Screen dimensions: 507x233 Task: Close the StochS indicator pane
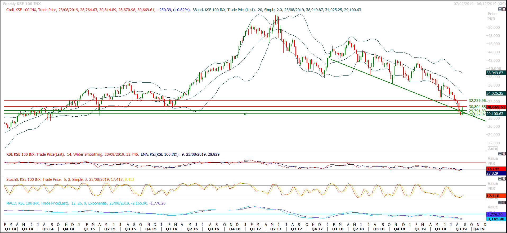[504, 179]
